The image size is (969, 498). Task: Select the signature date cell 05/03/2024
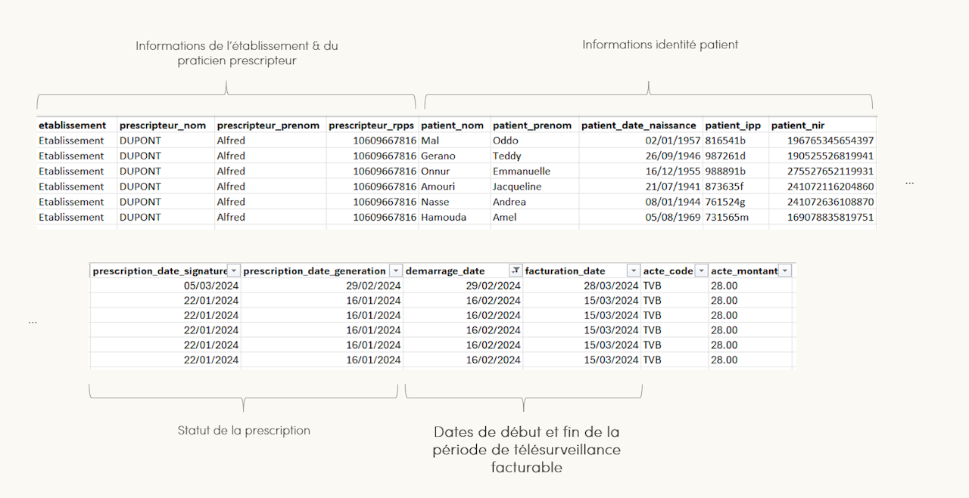[166, 286]
